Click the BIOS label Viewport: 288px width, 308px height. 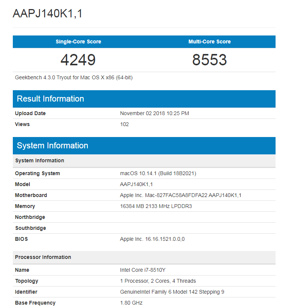[x=21, y=239]
